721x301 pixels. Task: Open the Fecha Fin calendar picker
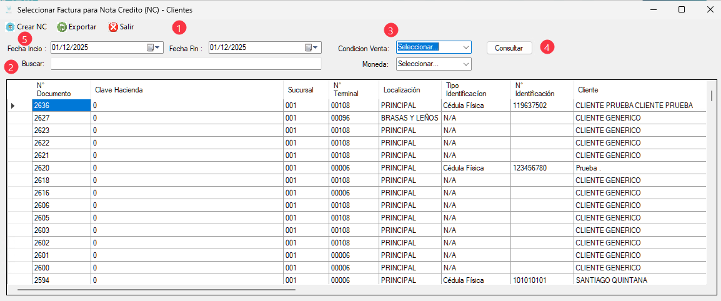pos(312,47)
